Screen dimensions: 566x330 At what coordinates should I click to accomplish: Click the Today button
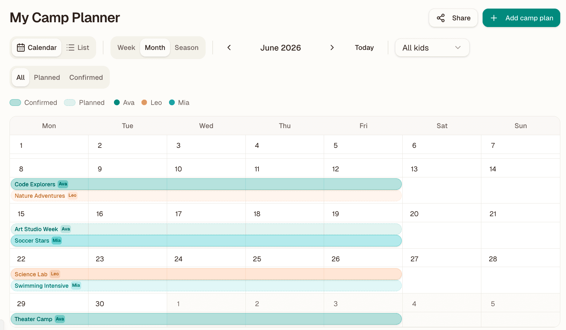click(x=364, y=47)
